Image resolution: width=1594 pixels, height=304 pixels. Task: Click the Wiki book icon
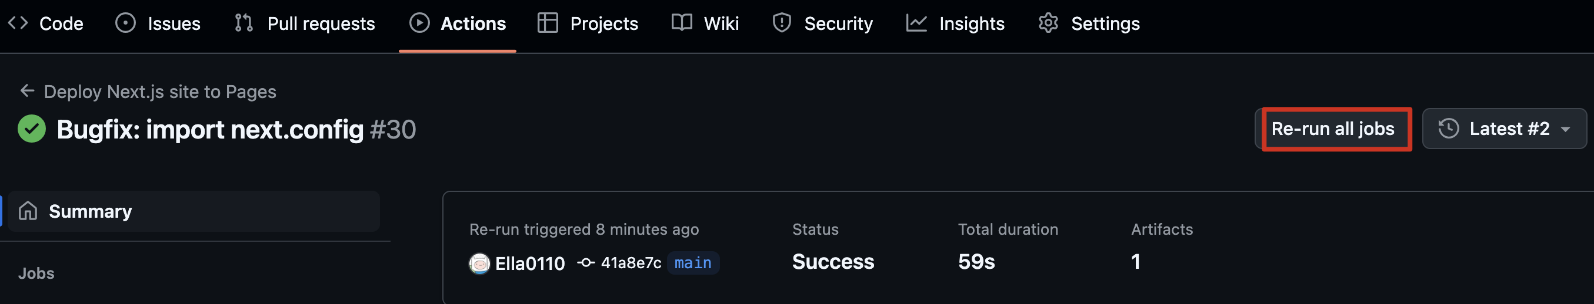point(682,23)
